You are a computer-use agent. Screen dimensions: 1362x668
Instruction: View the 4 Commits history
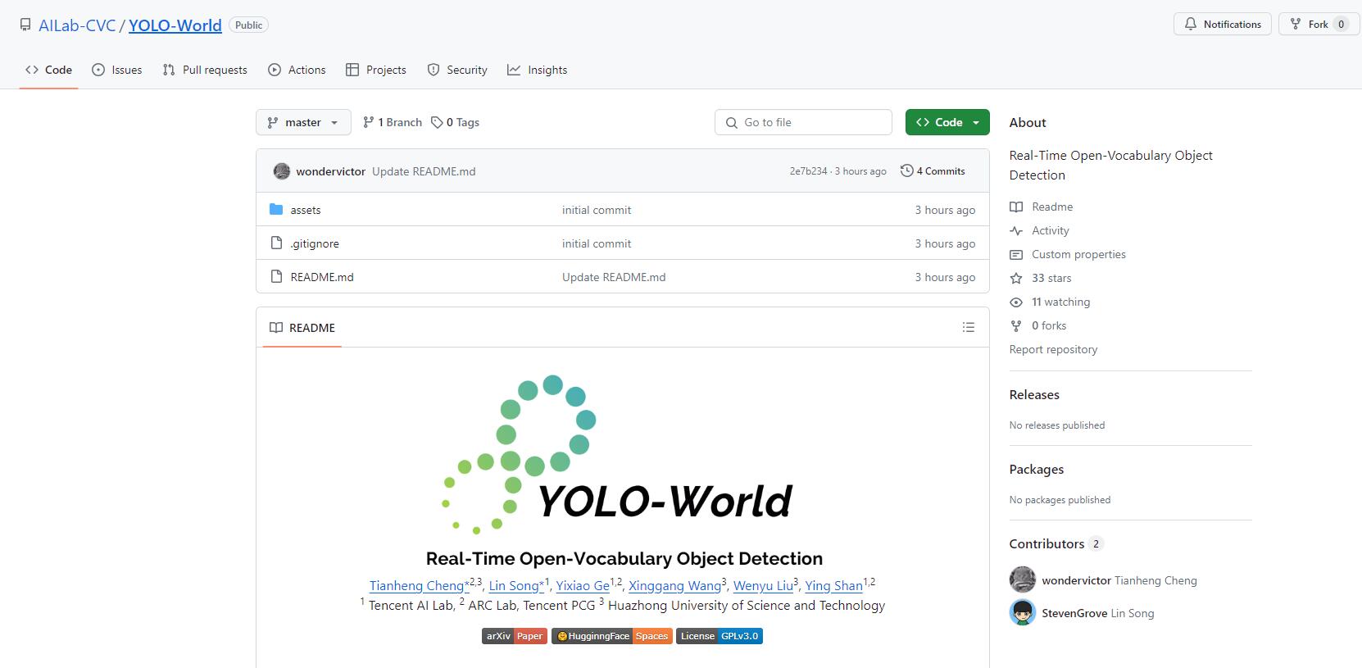point(933,171)
